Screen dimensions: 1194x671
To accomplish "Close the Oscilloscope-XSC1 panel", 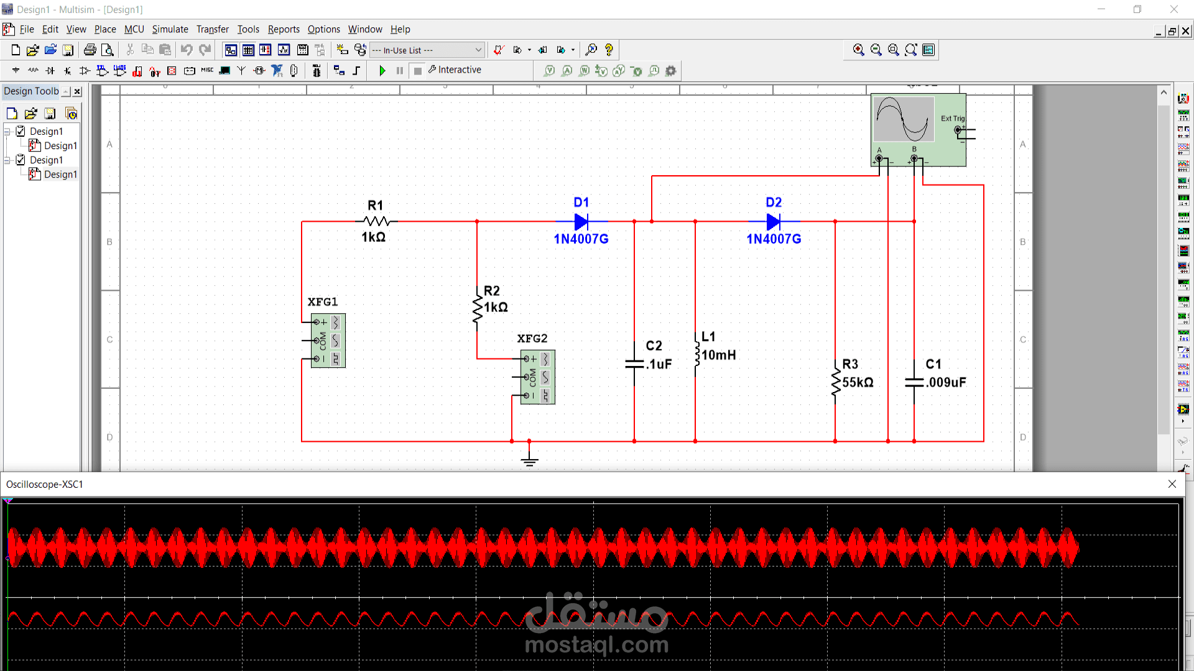I will click(1172, 484).
